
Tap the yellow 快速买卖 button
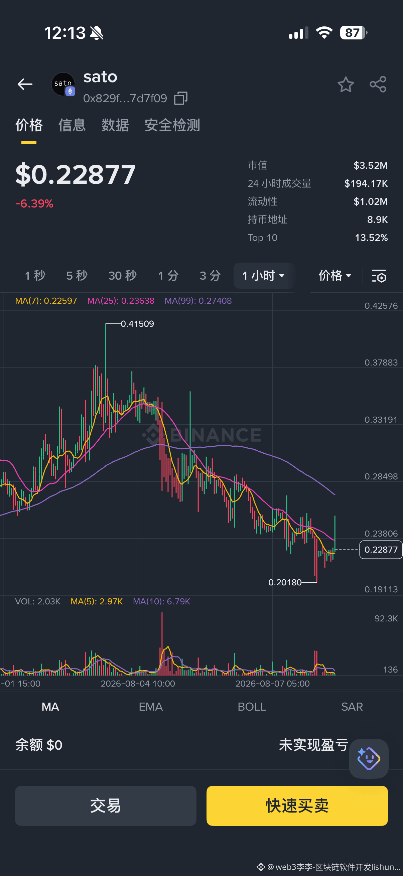point(297,806)
